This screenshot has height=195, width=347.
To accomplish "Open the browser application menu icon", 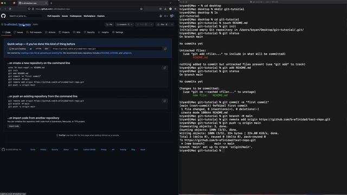I will [x=176, y=9].
